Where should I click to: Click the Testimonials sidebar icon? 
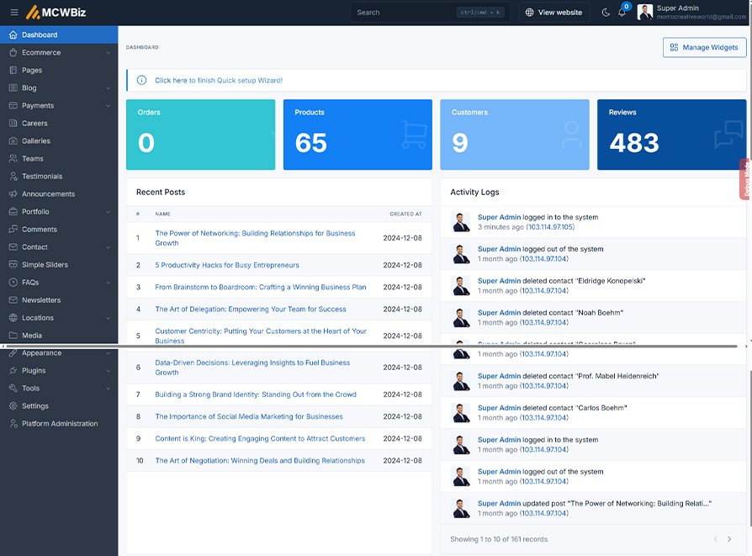point(13,177)
